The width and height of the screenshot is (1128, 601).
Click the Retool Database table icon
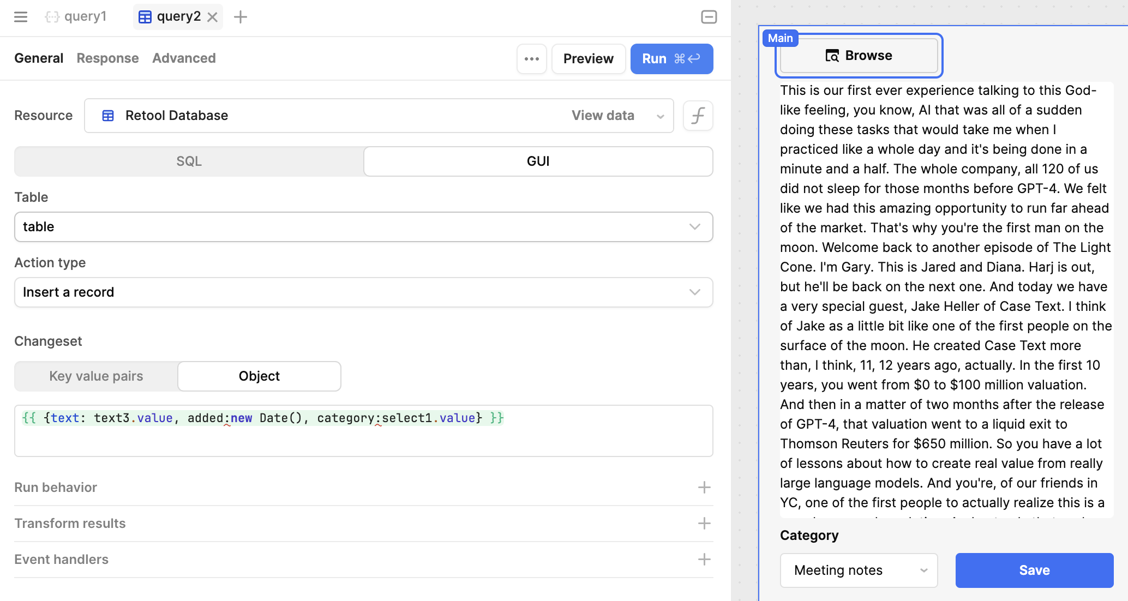click(108, 116)
